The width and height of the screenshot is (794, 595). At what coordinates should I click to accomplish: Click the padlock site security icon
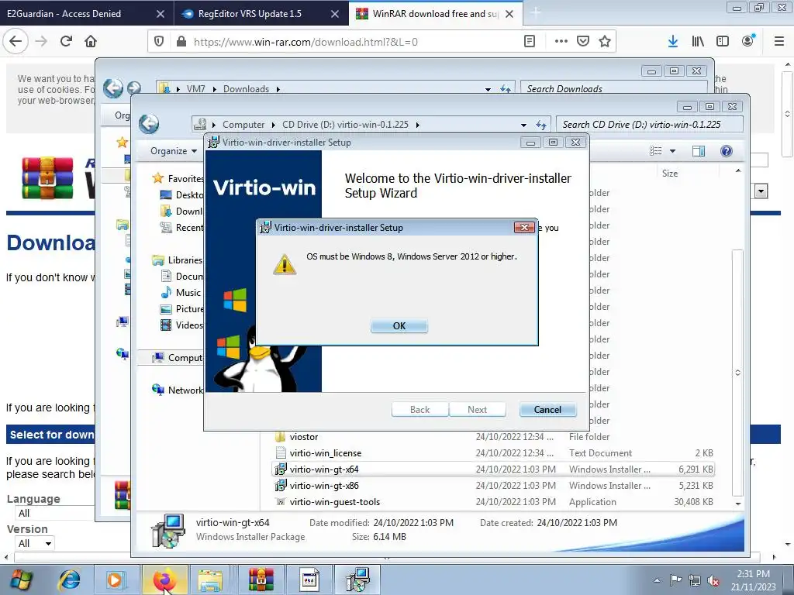tap(181, 42)
